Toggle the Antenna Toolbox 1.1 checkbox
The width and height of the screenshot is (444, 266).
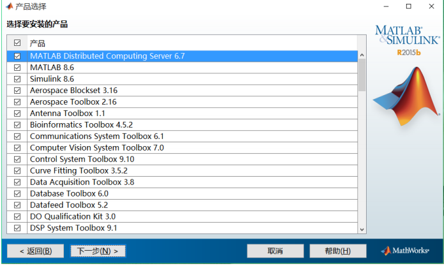[17, 114]
